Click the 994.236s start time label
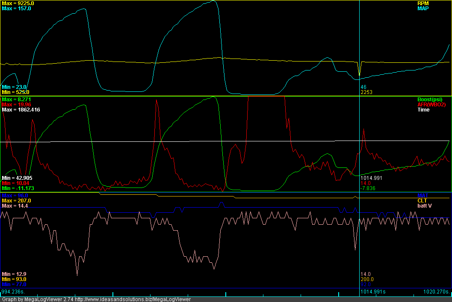The height and width of the screenshot is (302, 452). tap(13, 292)
